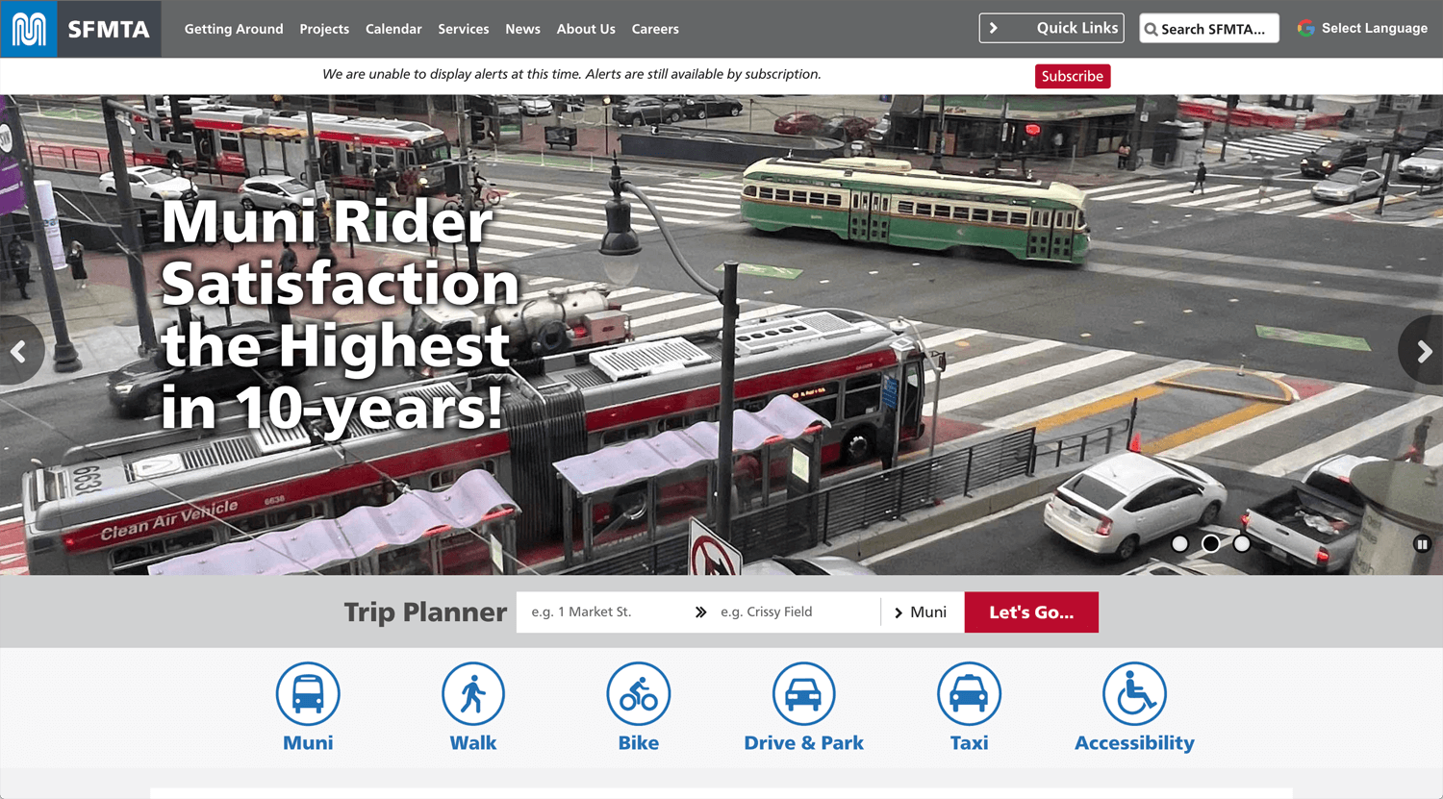Viewport: 1443px width, 799px height.
Task: Open the Muni Rider Satisfaction headline
Action: [340, 314]
